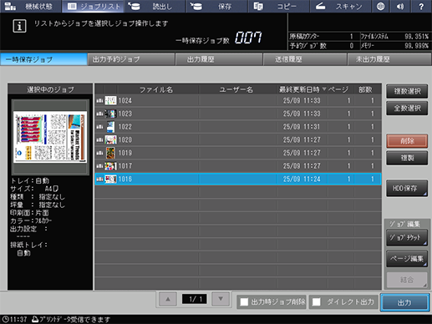Open the HDD保存 save menu

(x=407, y=189)
